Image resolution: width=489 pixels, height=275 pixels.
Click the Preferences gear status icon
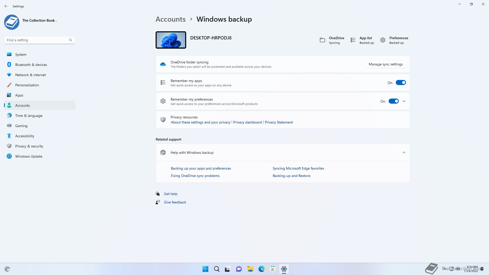383,40
